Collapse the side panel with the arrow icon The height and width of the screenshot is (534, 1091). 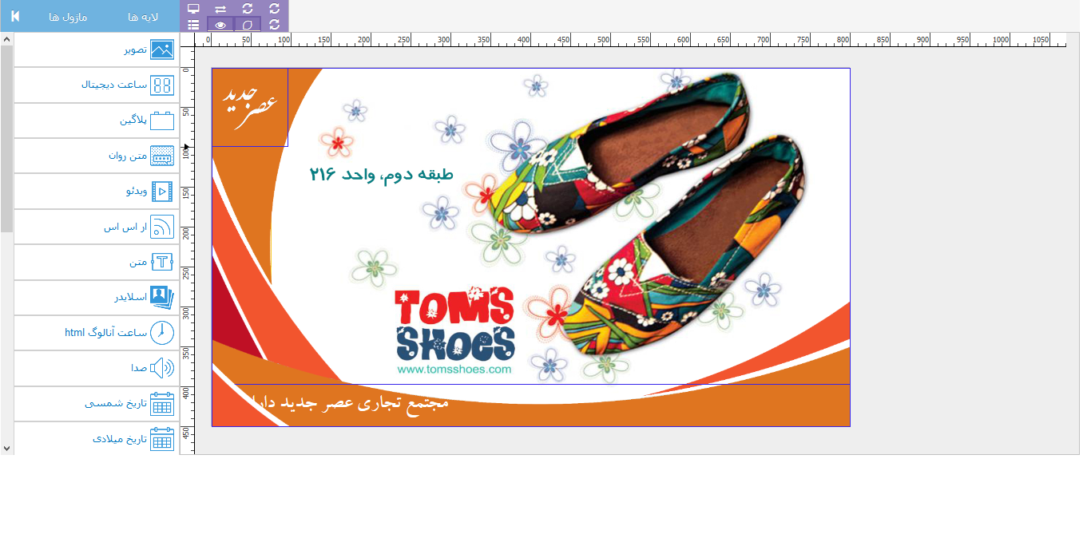pos(15,16)
